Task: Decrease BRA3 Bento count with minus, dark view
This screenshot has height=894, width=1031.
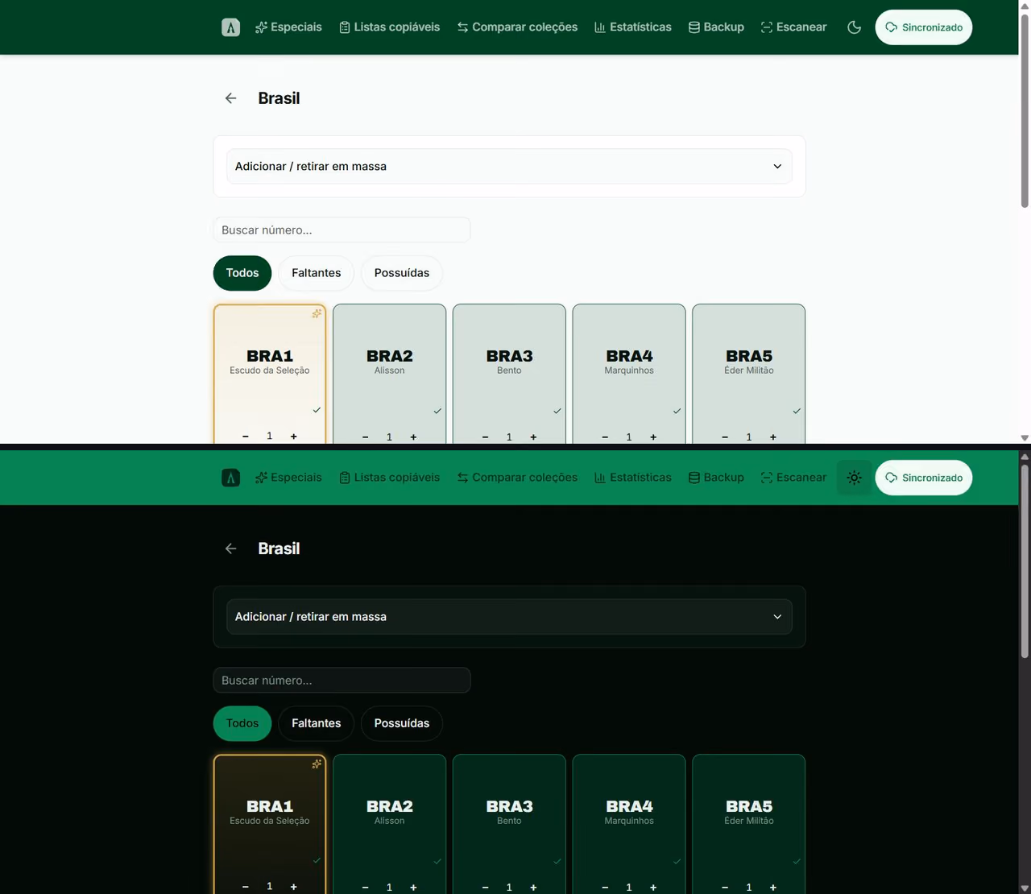Action: tap(486, 888)
